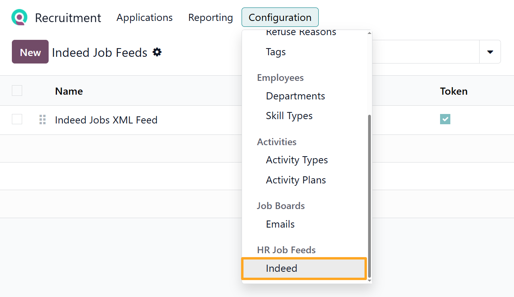514x297 pixels.
Task: Open the Applications menu
Action: click(144, 17)
